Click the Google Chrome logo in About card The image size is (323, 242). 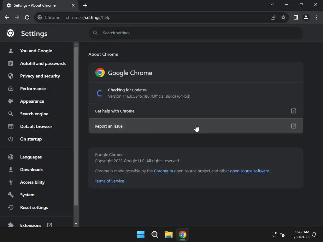(100, 73)
